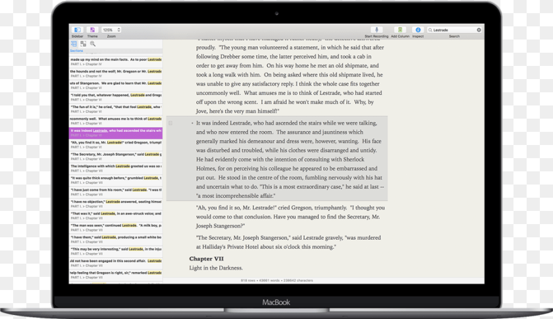Click bullet handle of "It was indeed Lestrade" row
553x319 pixels.
(x=192, y=123)
